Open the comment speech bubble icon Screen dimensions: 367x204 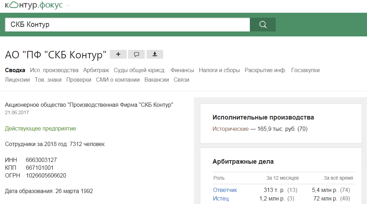click(x=137, y=54)
